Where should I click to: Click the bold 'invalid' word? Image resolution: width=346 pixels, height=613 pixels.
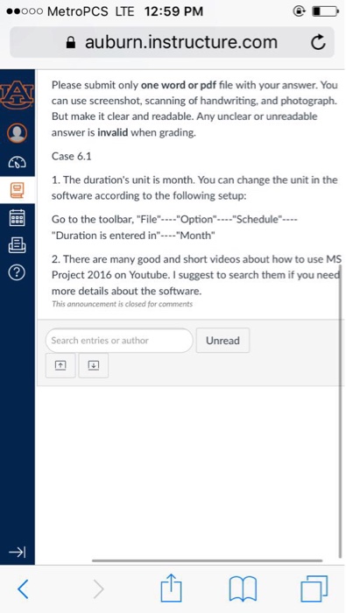tap(113, 132)
